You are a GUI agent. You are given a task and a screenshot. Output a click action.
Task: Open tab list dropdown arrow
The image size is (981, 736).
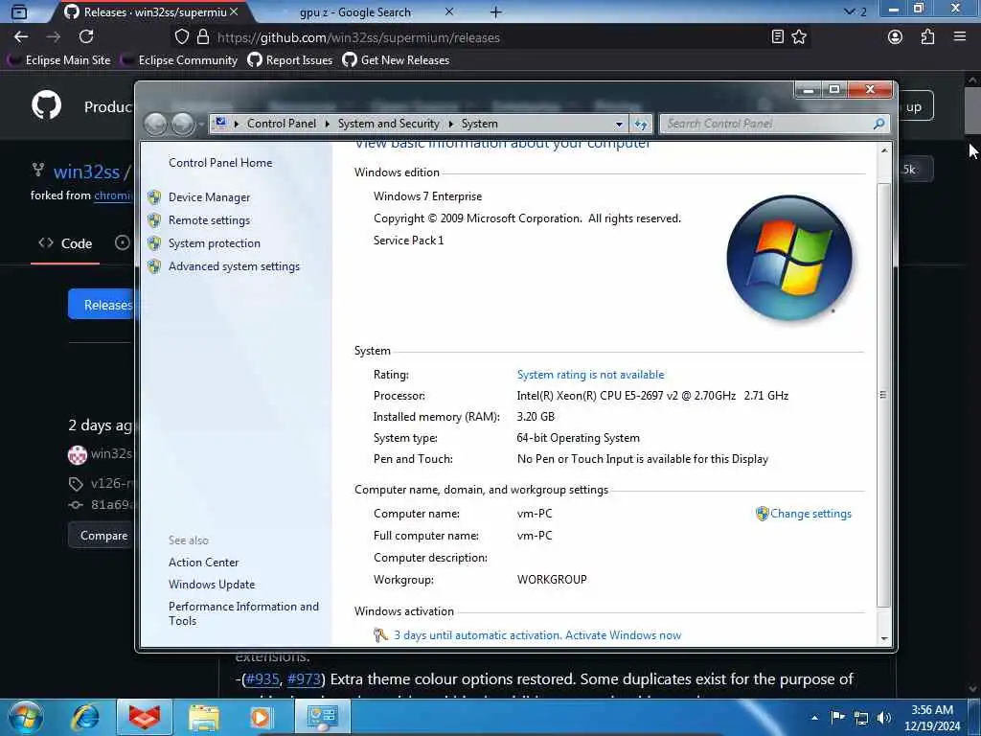coord(849,11)
